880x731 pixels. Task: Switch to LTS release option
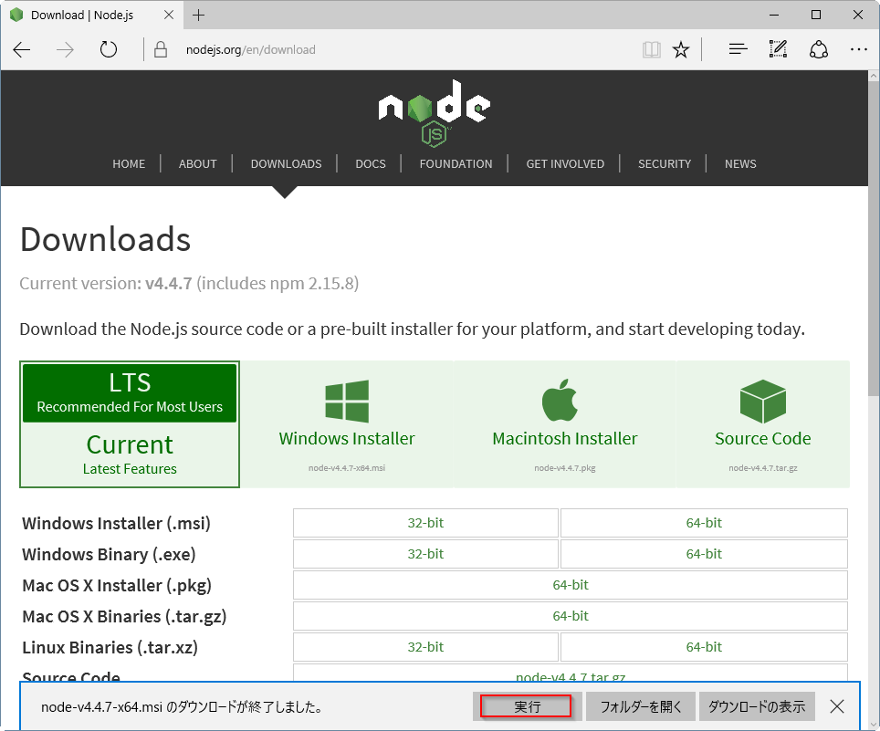pos(130,392)
